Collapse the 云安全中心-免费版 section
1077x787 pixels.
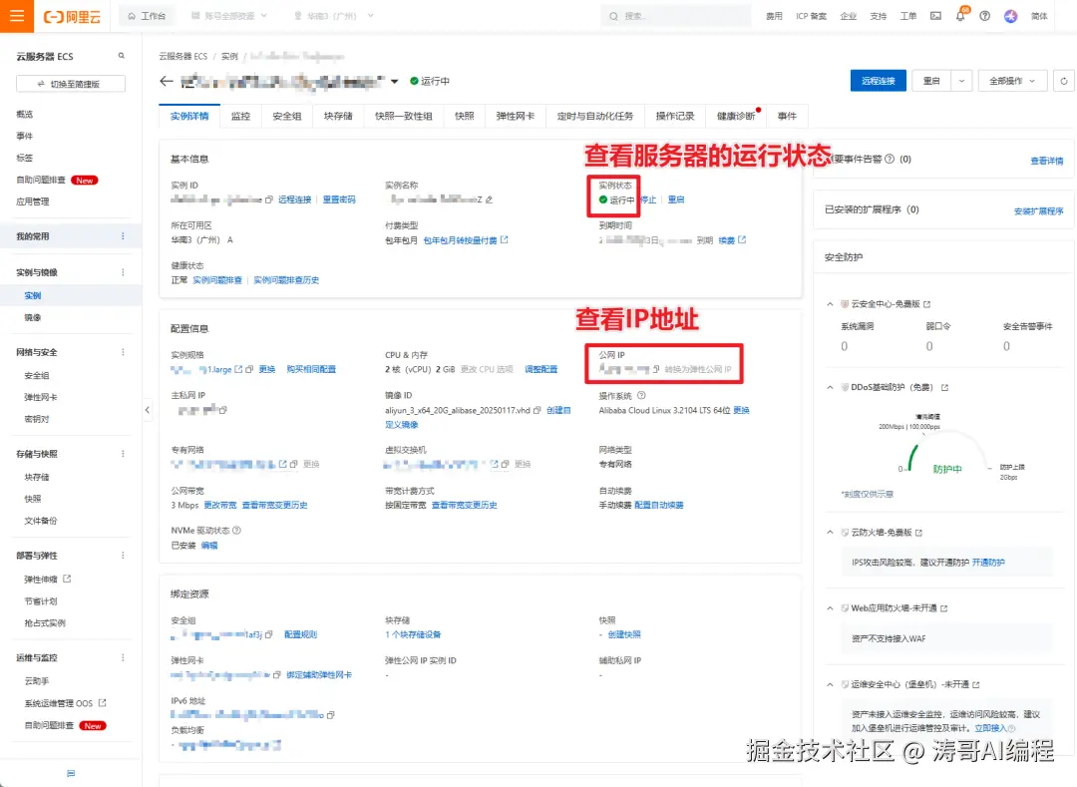(x=830, y=304)
